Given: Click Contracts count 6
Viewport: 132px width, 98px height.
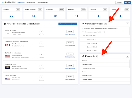Looking at the screenshot, I should [x=98, y=16].
